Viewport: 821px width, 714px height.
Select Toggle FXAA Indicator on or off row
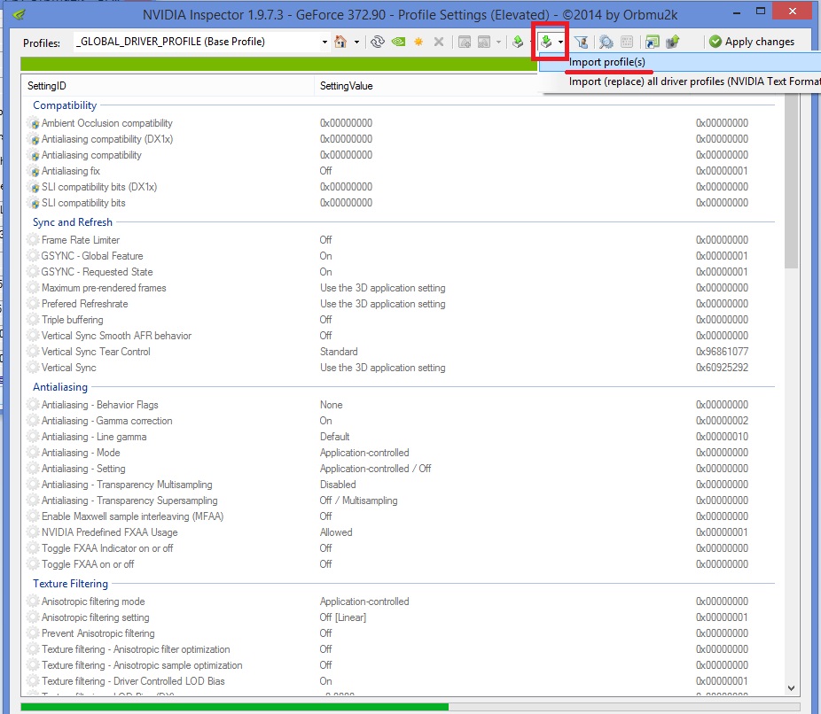click(403, 548)
